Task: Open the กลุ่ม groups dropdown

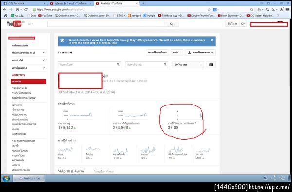Action: pos(177,52)
